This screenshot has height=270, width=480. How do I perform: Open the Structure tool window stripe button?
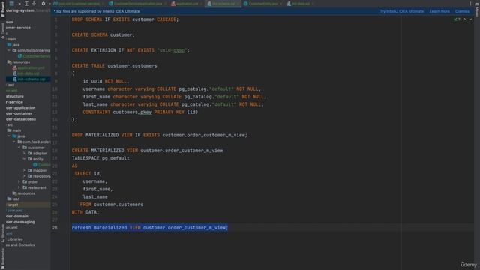point(3,233)
